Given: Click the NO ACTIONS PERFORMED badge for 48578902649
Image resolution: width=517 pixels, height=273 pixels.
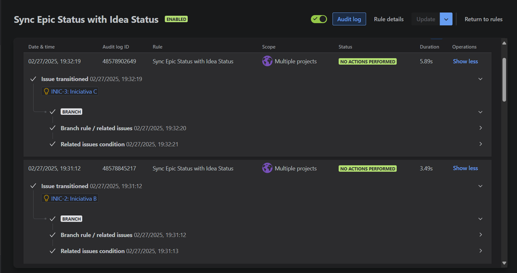Looking at the screenshot, I should click(x=367, y=61).
